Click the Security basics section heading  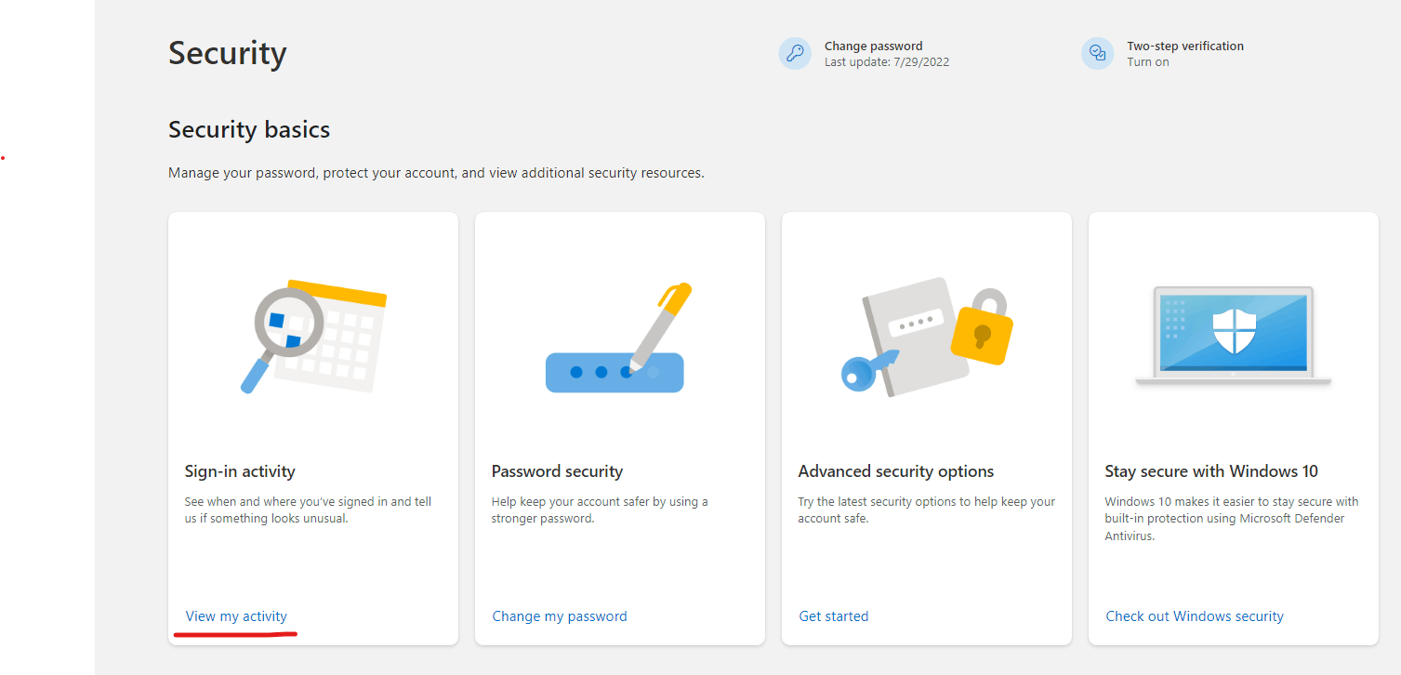coord(249,129)
